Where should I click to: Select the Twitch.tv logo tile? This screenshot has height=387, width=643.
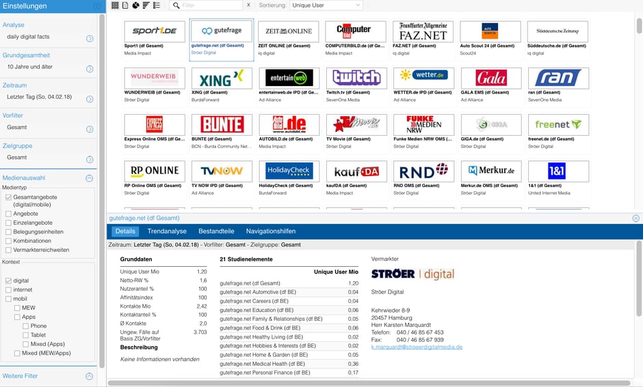point(356,78)
